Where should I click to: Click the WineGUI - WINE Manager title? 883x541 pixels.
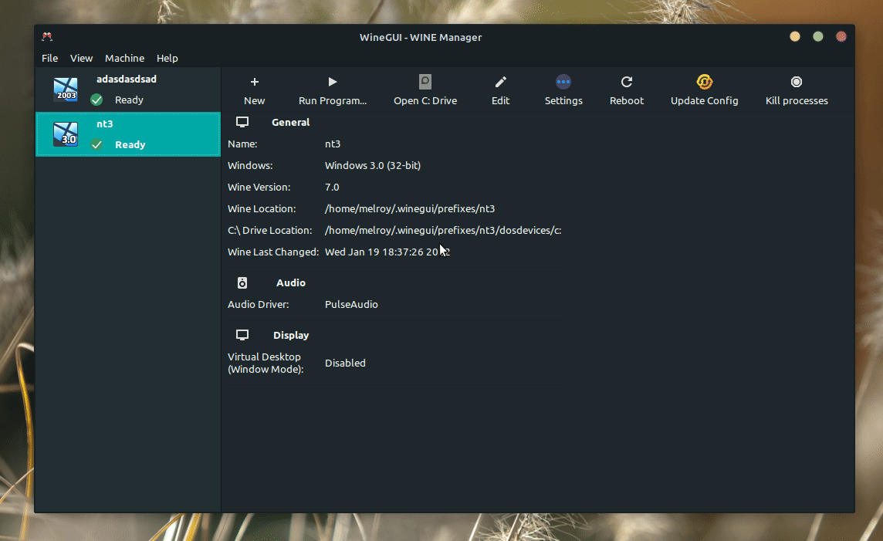421,37
